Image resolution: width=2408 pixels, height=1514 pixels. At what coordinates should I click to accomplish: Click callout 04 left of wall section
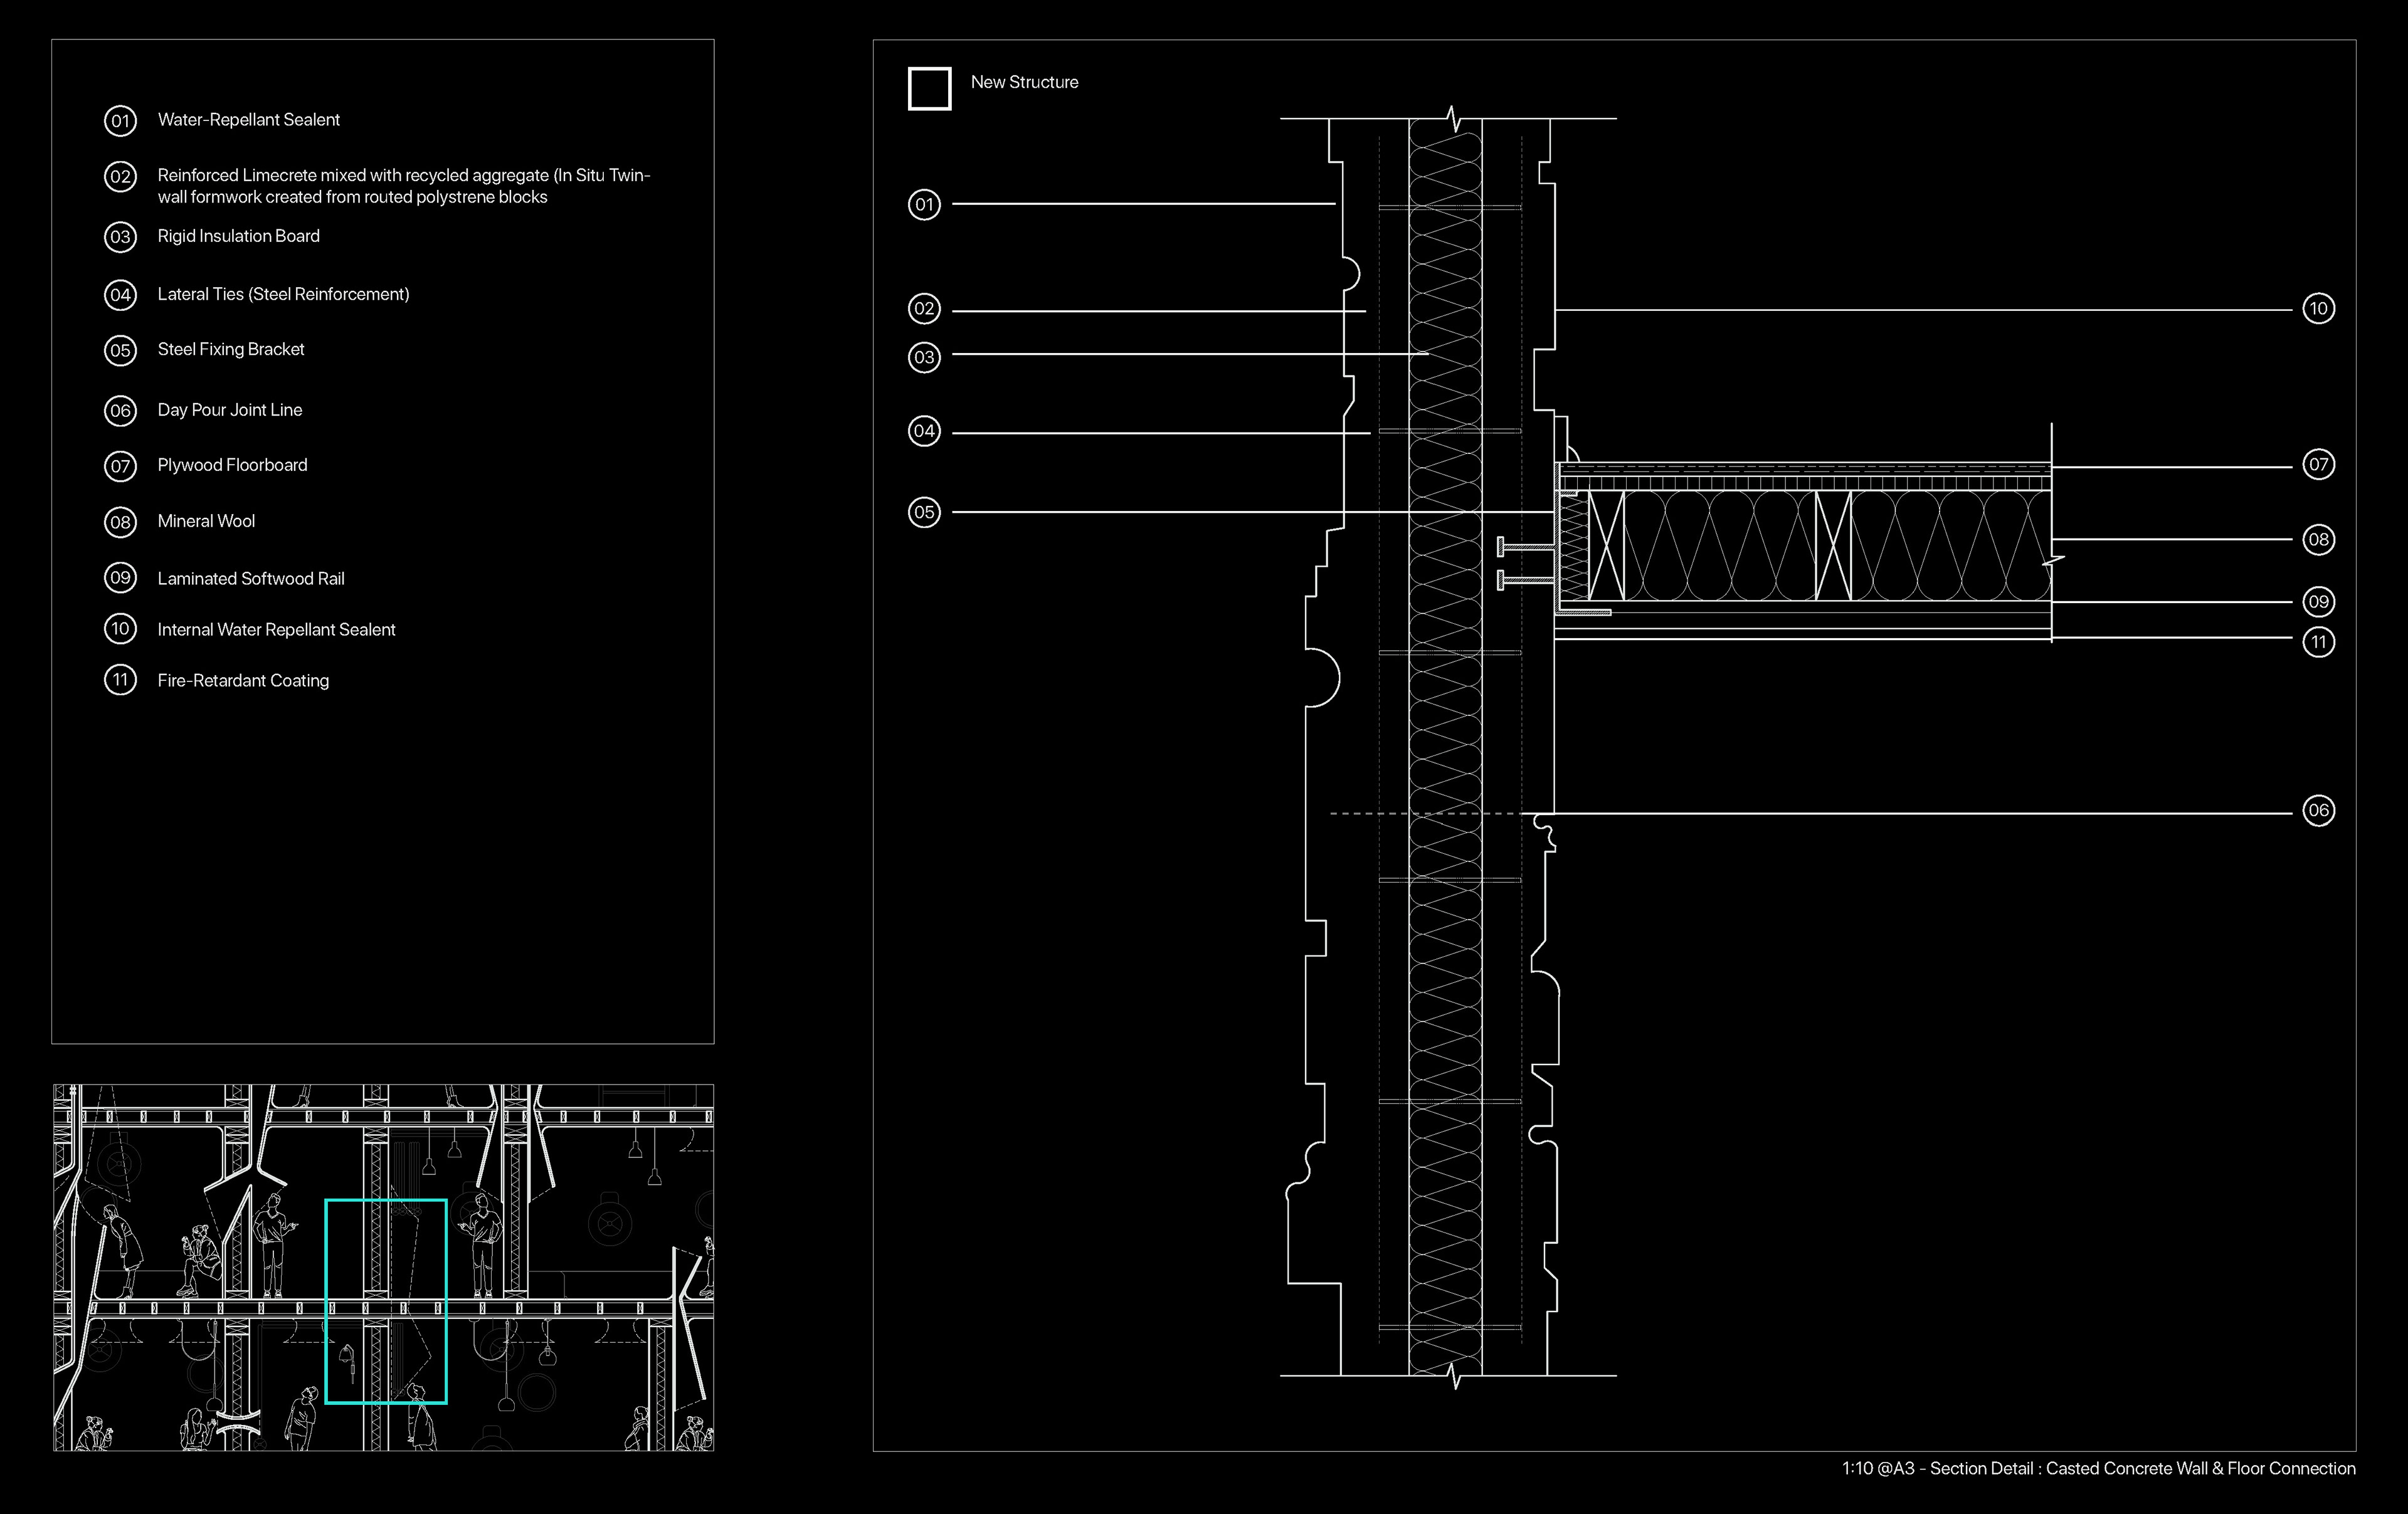(x=924, y=431)
